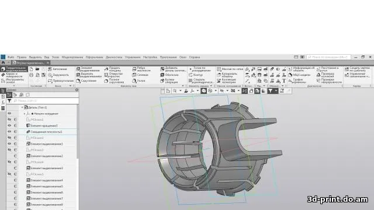374x210 pixels.
Task: Create a new document with the blank page icon
Action: click(31, 69)
